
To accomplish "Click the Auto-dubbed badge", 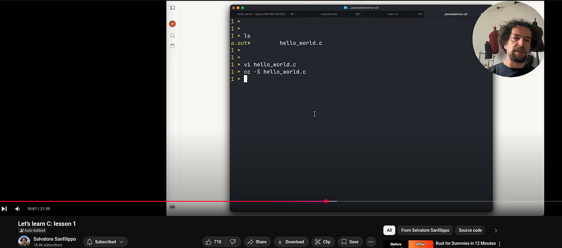I will 32,231.
